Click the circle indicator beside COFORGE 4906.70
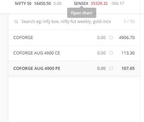Image resolution: width=144 pixels, height=122 pixels. [111, 38]
